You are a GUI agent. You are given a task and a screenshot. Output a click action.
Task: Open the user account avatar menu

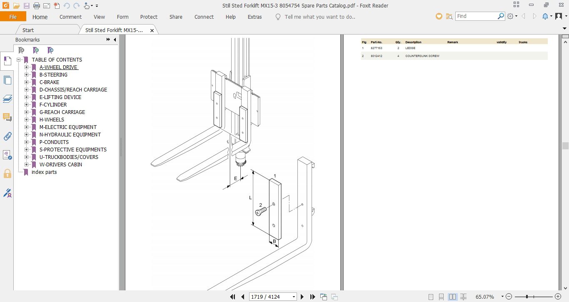(559, 16)
